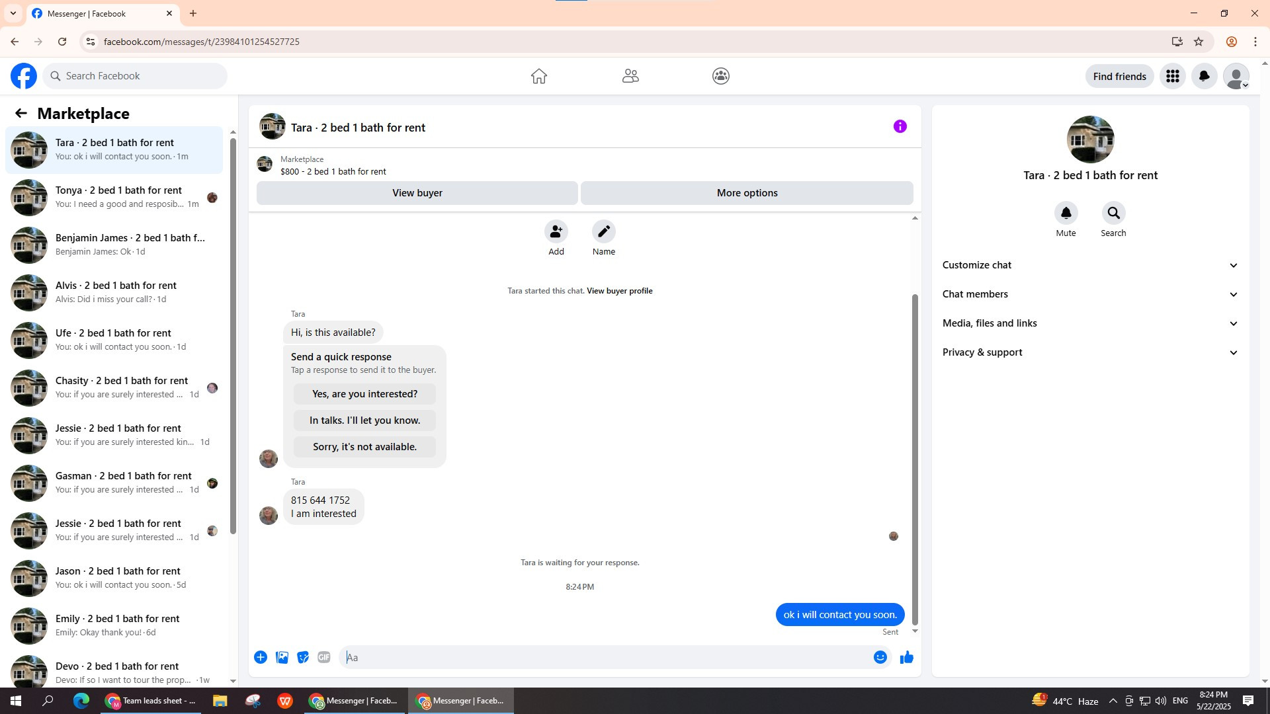Open Windows taskbar search
1270x714 pixels.
(x=48, y=701)
